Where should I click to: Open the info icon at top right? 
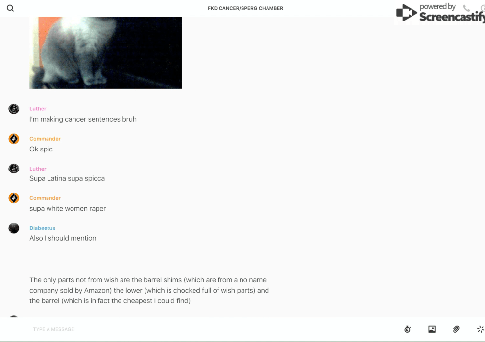483,8
